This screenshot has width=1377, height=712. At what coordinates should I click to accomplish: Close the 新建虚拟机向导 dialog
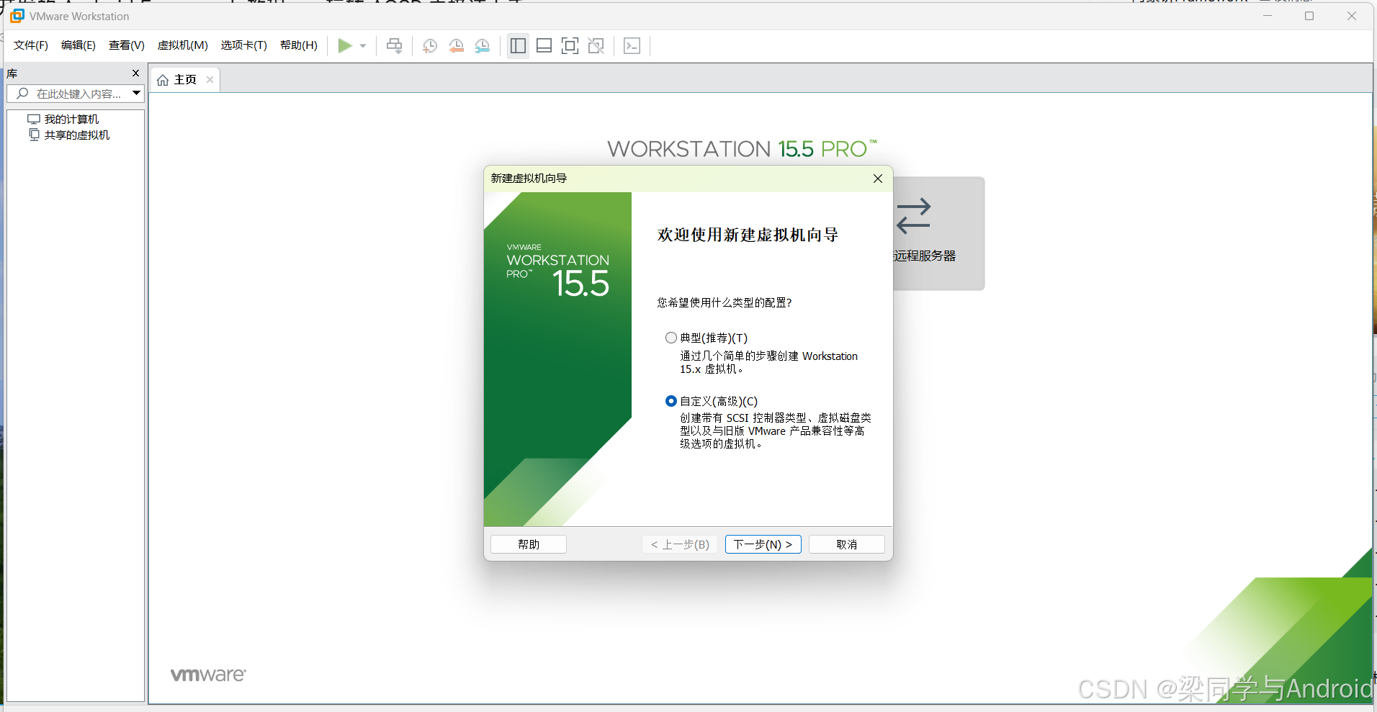point(877,179)
